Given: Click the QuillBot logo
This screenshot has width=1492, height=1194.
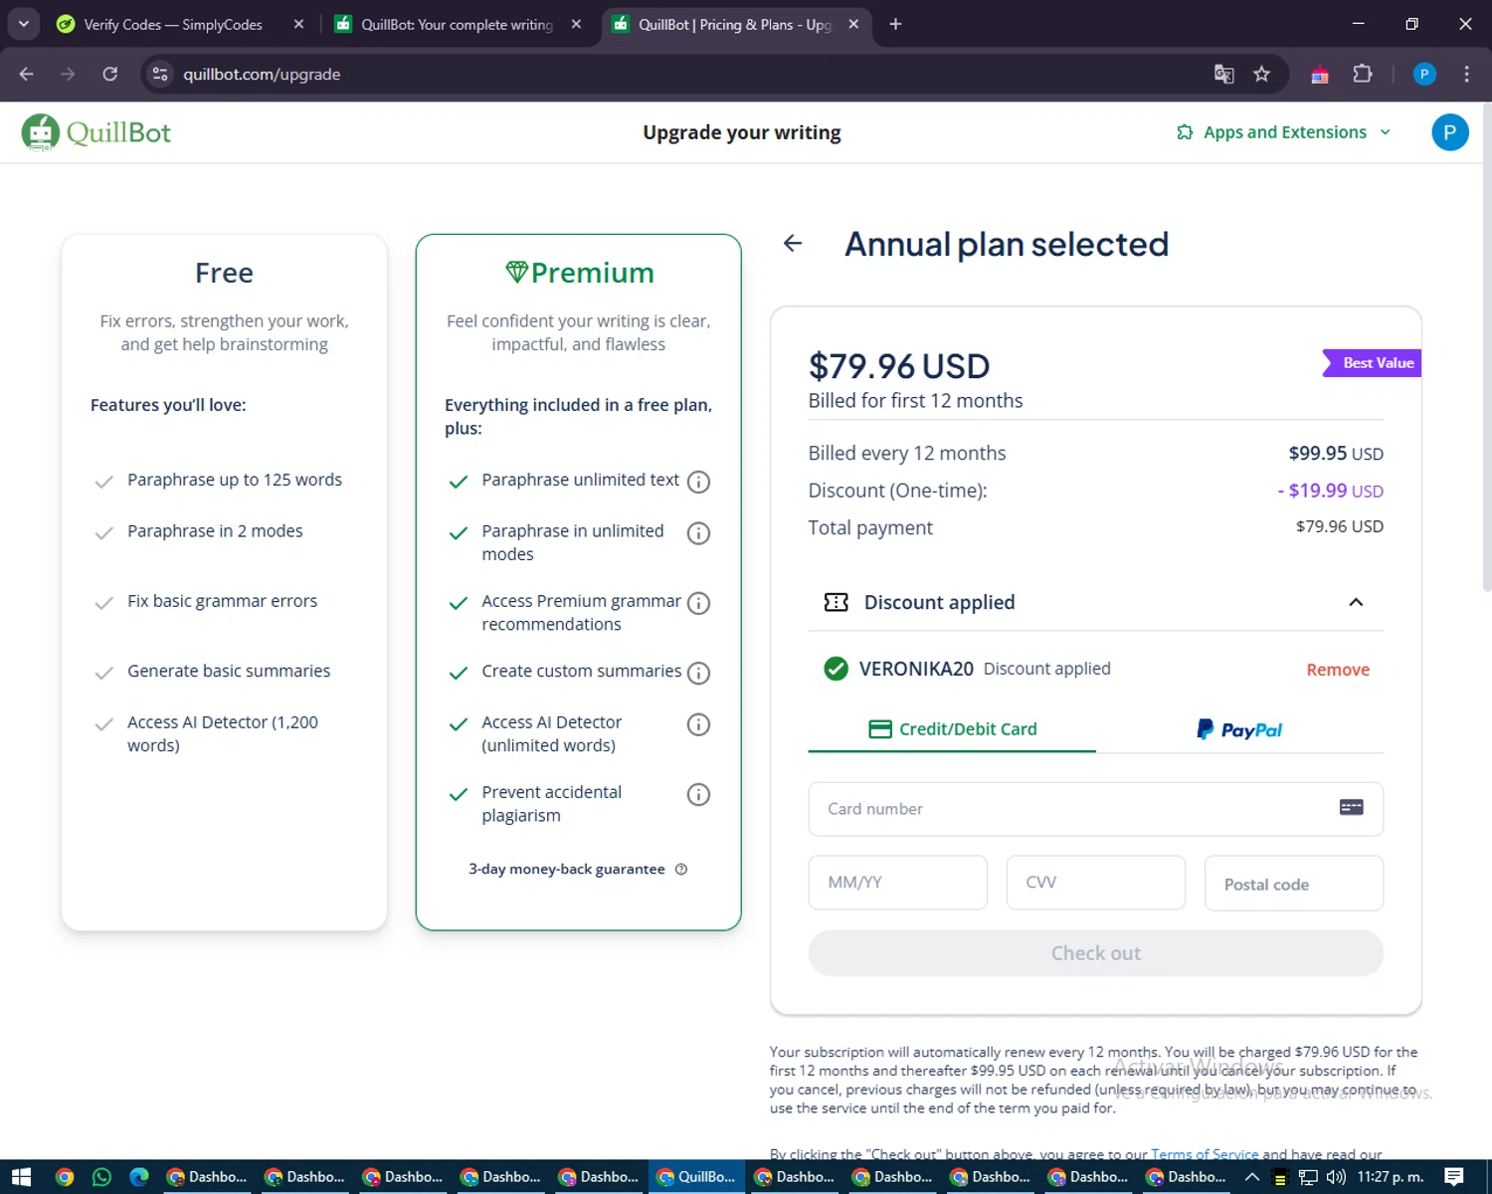Looking at the screenshot, I should pos(96,132).
